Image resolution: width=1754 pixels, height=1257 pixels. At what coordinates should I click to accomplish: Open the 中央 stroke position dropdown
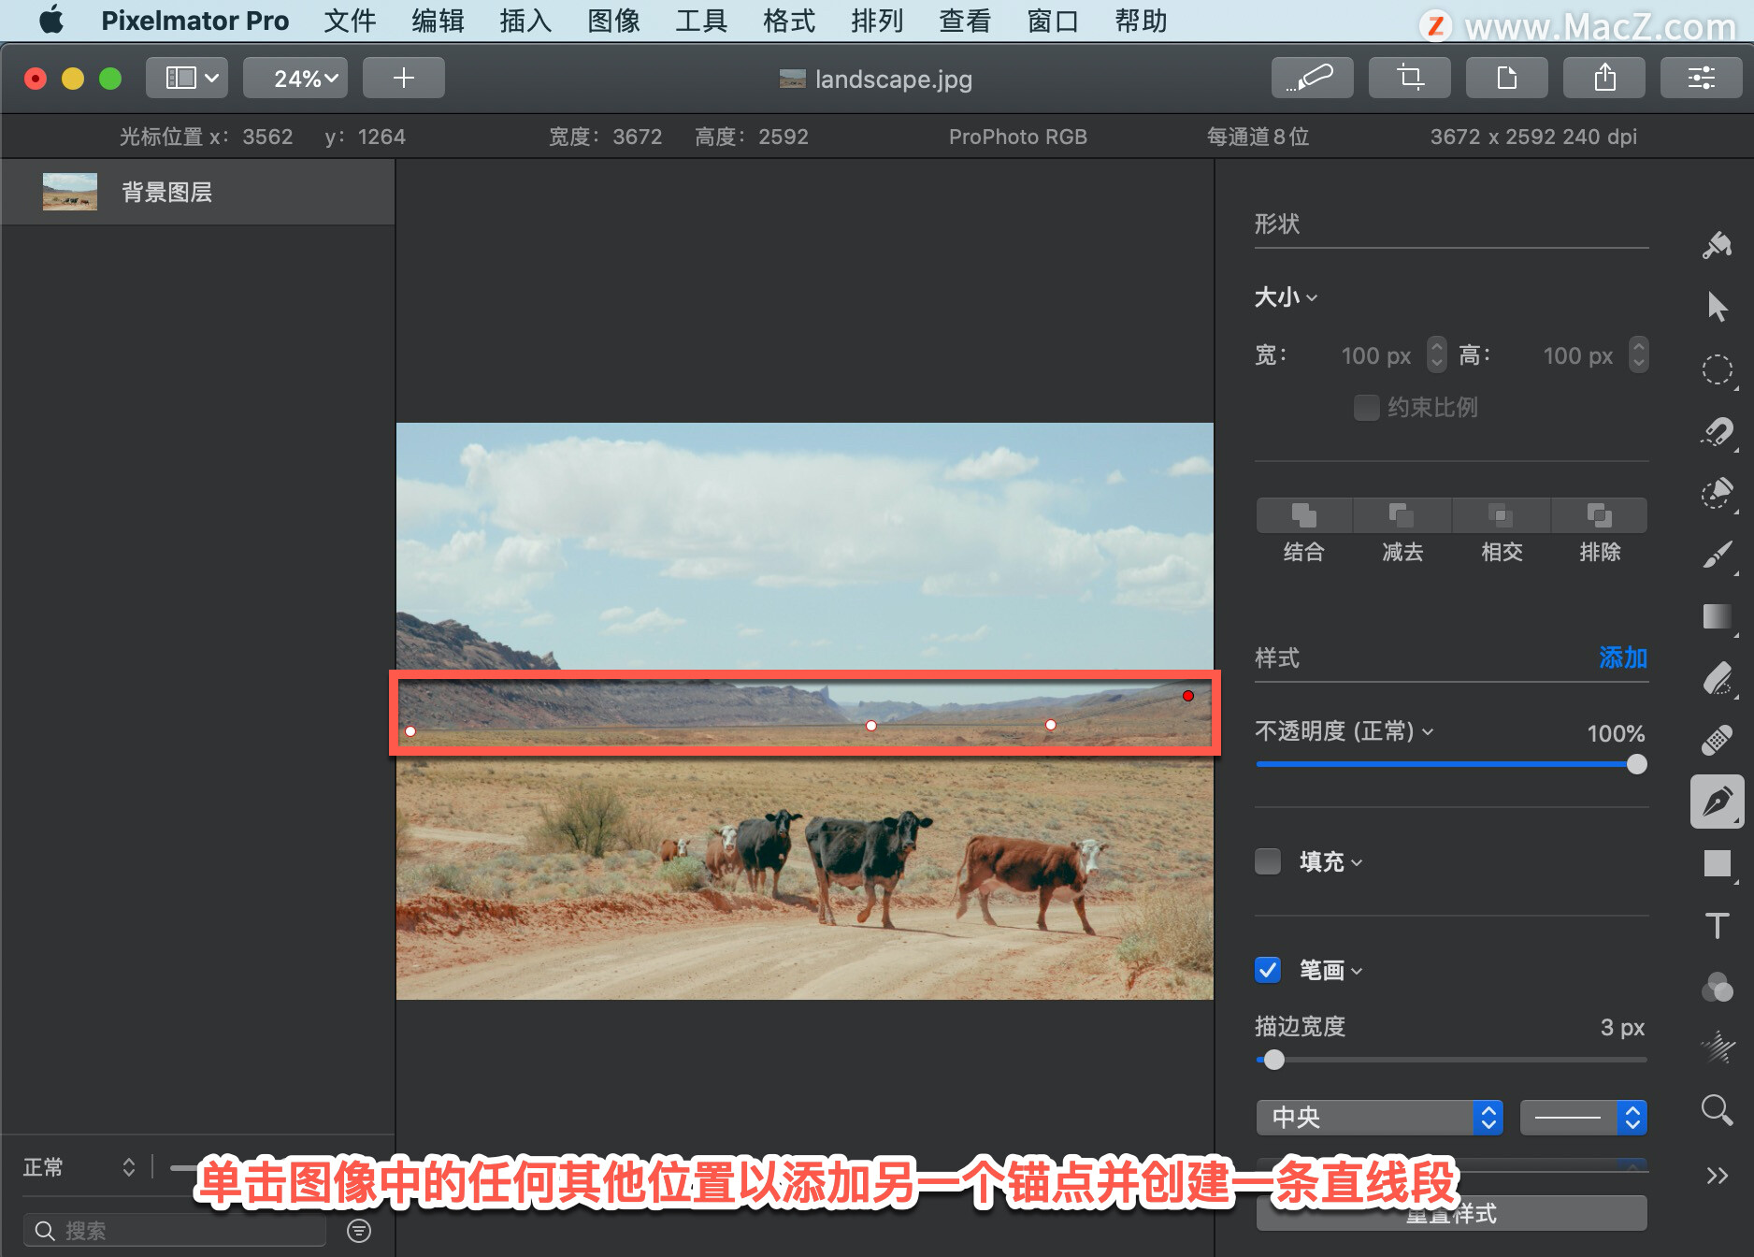(x=1379, y=1118)
